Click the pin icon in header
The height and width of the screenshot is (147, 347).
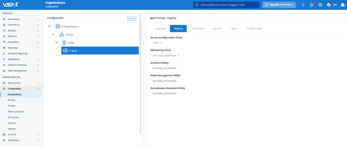click(303, 5)
